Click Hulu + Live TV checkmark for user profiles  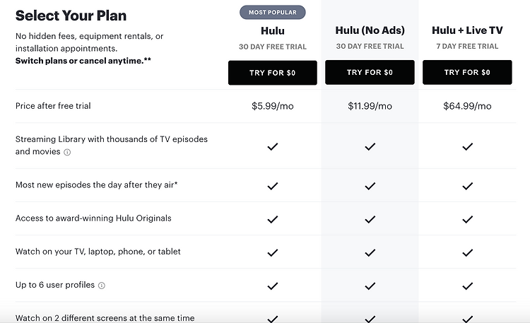coord(467,286)
